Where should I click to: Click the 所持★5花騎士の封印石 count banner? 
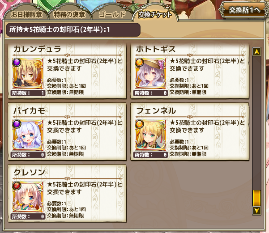pyautogui.click(x=73, y=30)
